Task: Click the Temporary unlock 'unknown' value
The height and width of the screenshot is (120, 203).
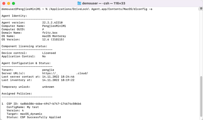Action: (48, 87)
